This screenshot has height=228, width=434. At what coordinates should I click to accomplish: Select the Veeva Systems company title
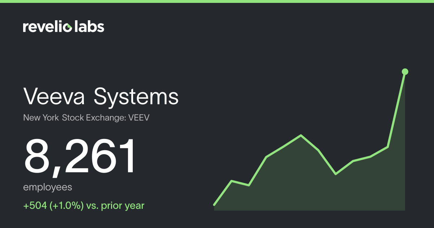[x=101, y=97]
